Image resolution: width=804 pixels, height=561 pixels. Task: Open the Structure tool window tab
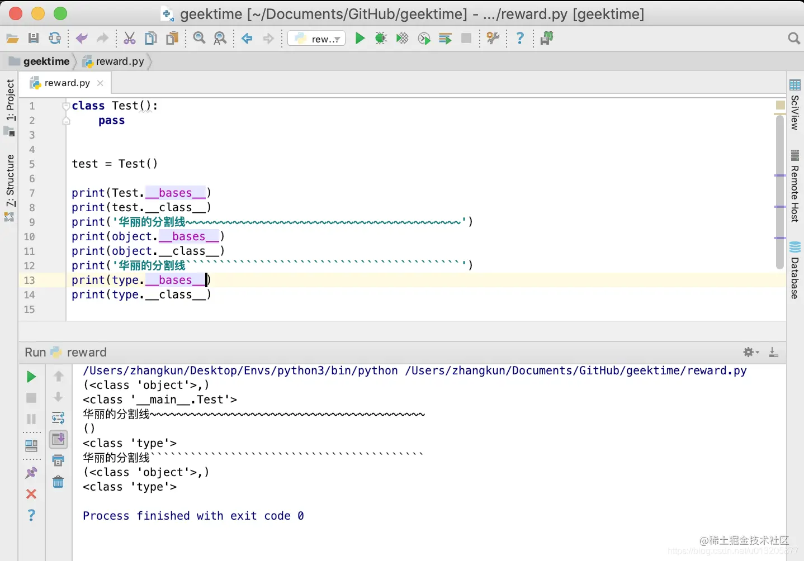point(10,187)
